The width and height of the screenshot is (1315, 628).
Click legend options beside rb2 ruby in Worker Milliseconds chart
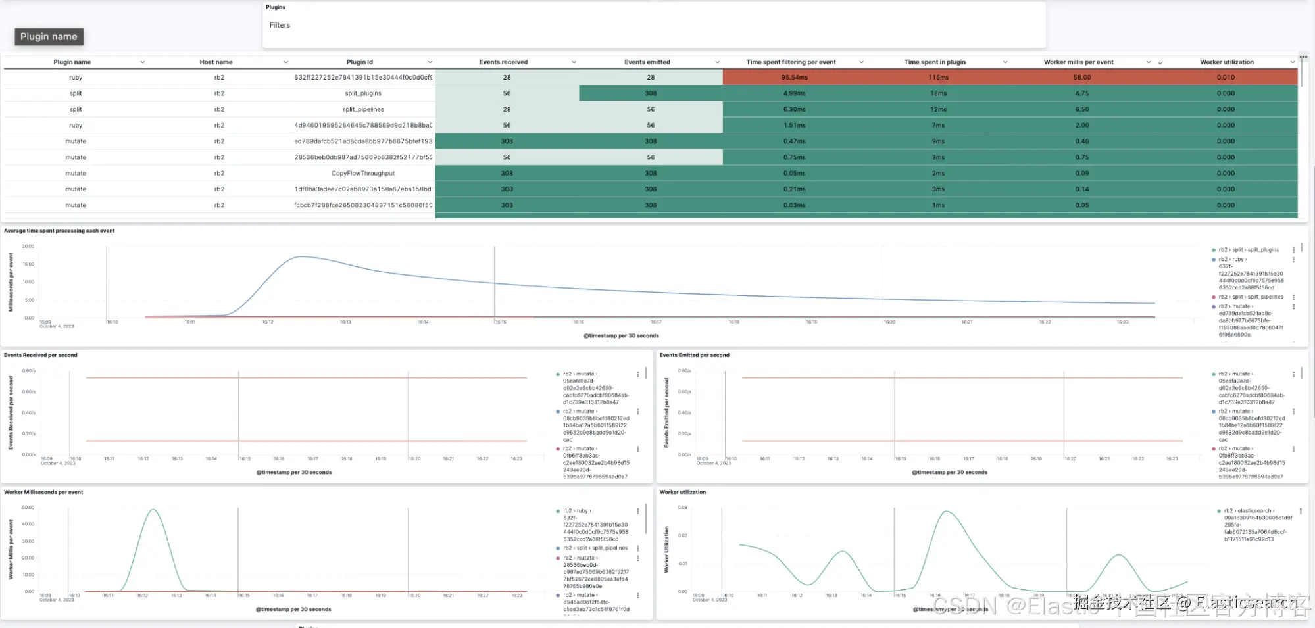(637, 511)
